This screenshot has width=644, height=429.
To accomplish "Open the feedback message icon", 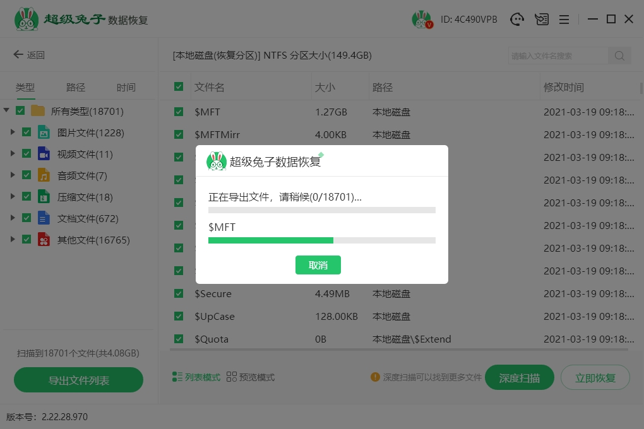I will point(541,20).
